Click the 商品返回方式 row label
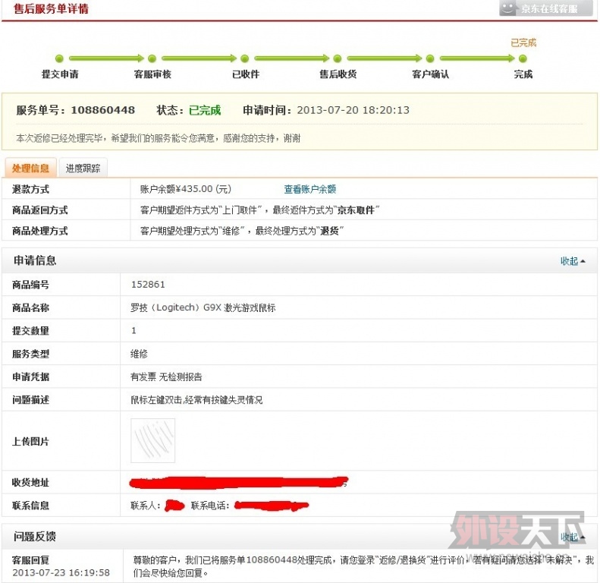600x583 pixels. [39, 210]
